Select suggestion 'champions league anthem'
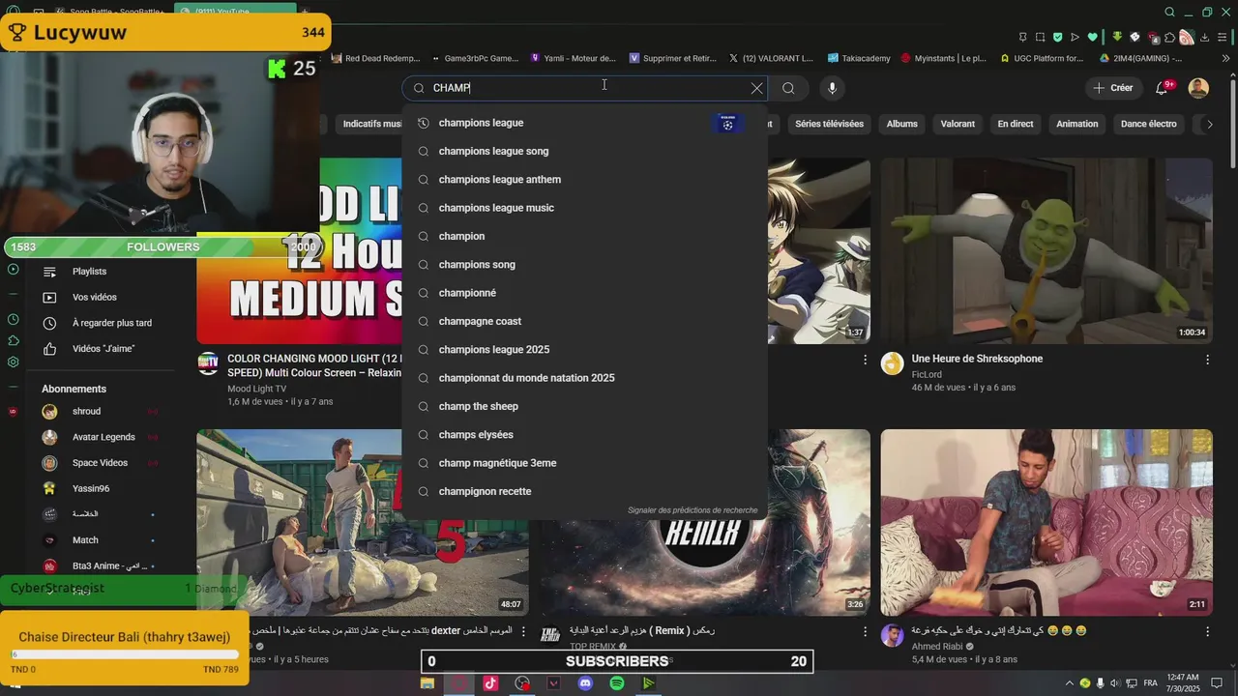 click(584, 180)
